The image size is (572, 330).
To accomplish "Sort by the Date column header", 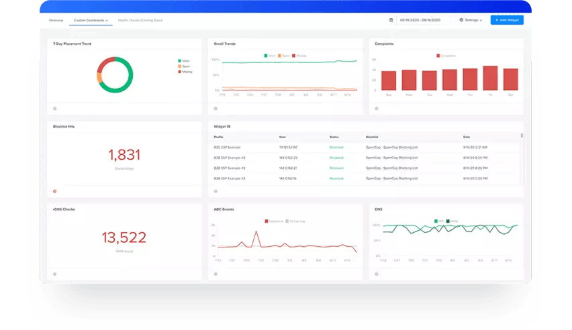I will point(467,137).
